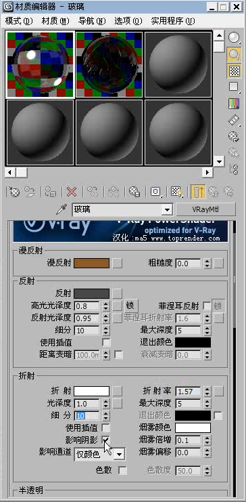Image resolution: width=246 pixels, height=502 pixels.
Task: Open the material name dropdown 玻璃
Action: pos(167,210)
